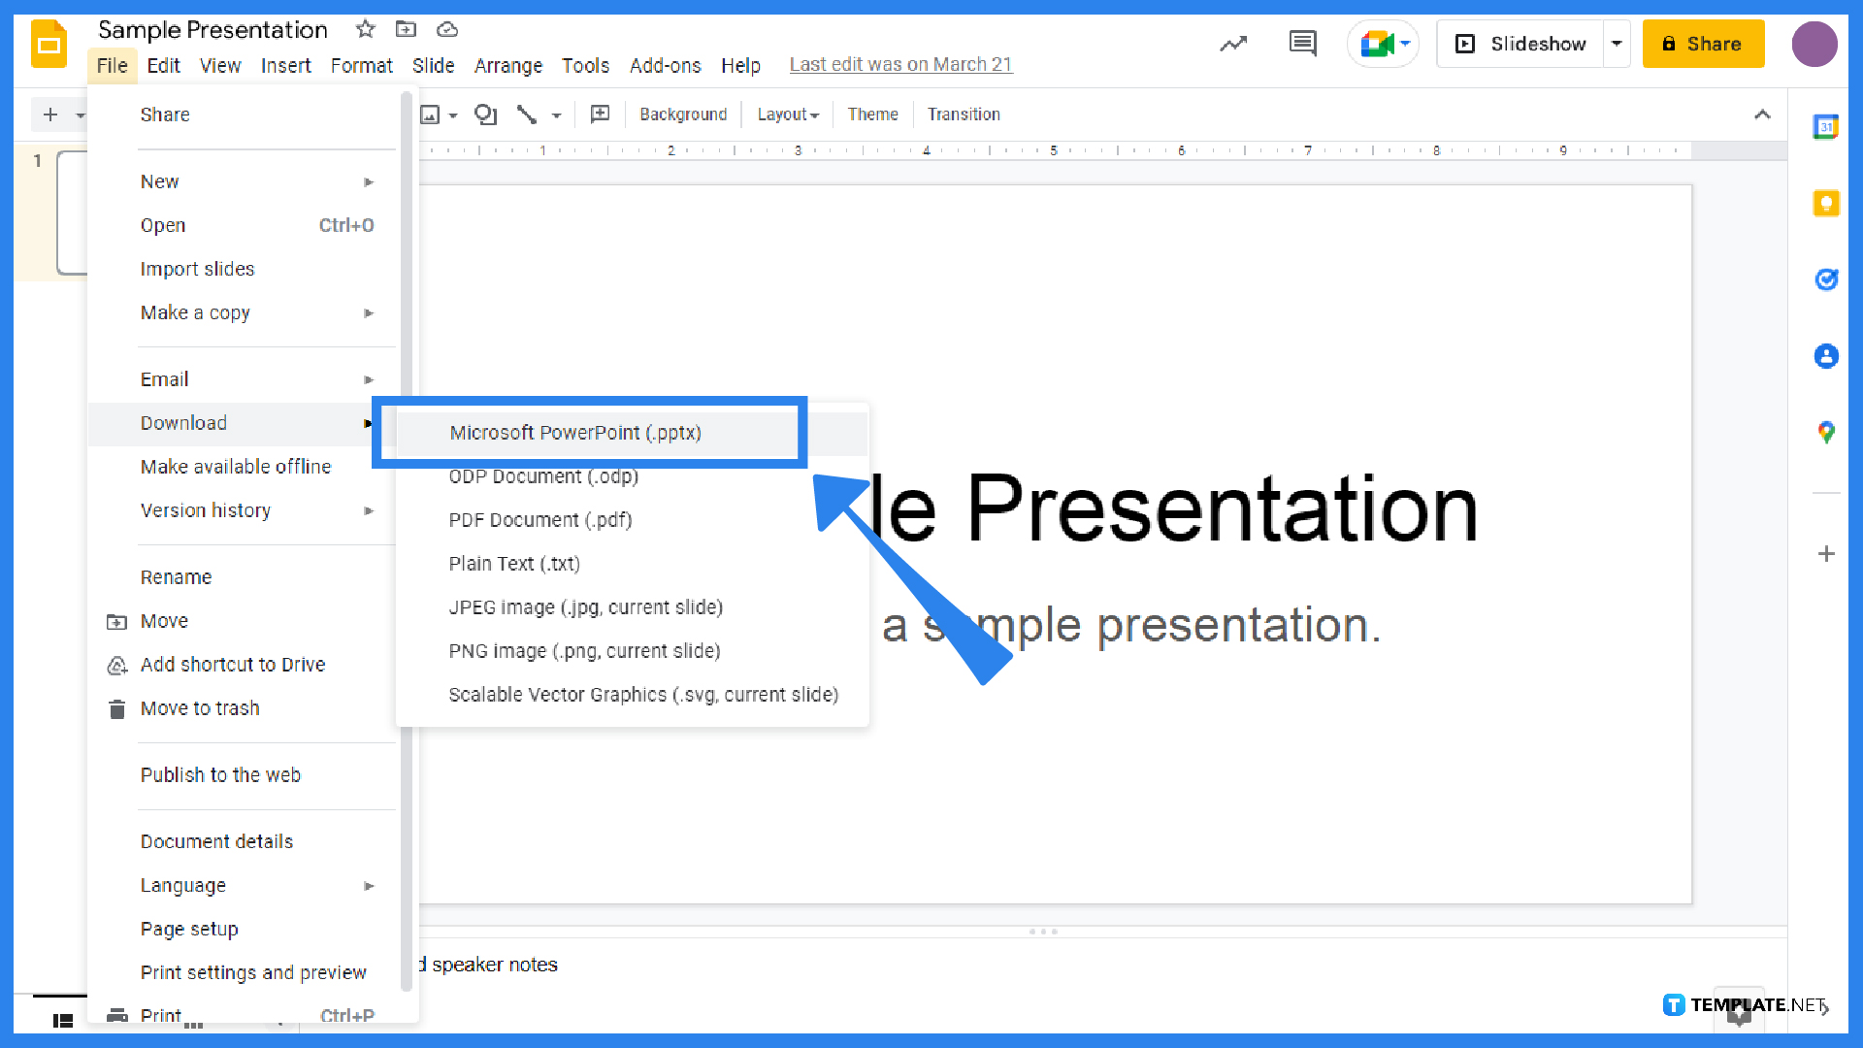Select the Layout tab in toolbar
1863x1048 pixels.
tap(784, 114)
